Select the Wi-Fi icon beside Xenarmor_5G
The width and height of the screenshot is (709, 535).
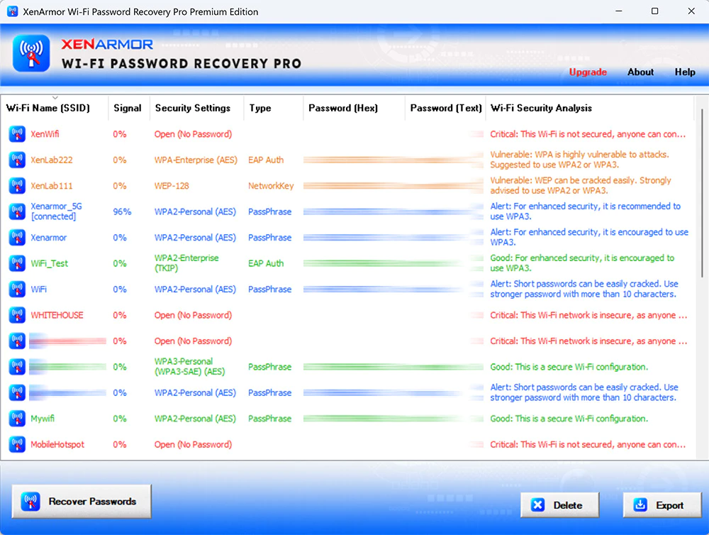pos(16,211)
